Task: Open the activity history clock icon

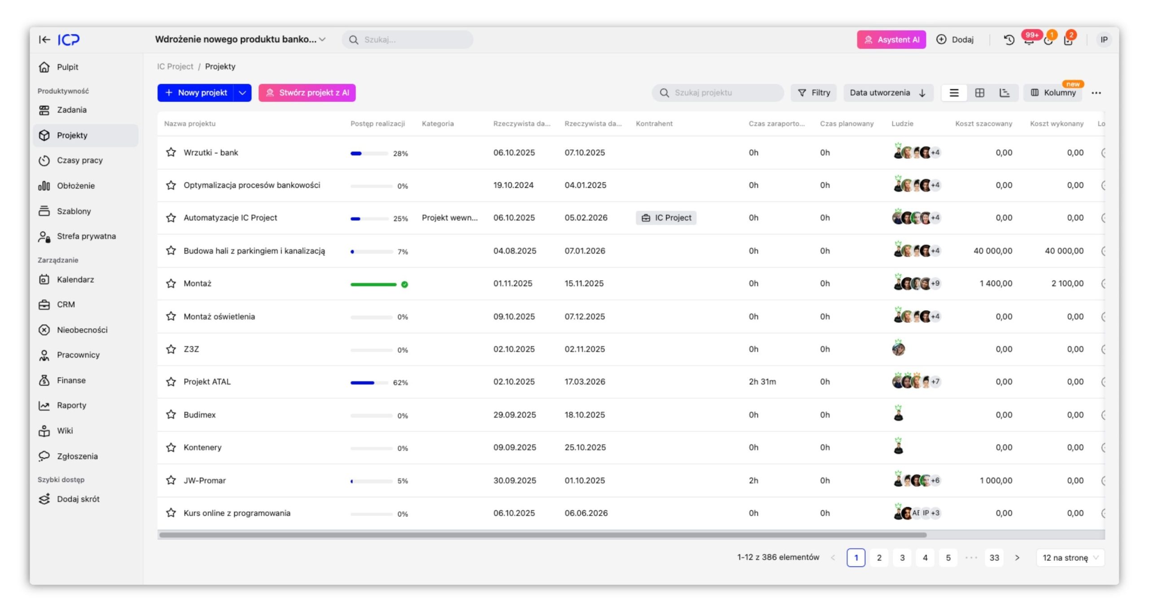Action: tap(1009, 40)
